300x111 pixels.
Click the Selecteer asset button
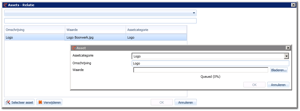pos(19,102)
